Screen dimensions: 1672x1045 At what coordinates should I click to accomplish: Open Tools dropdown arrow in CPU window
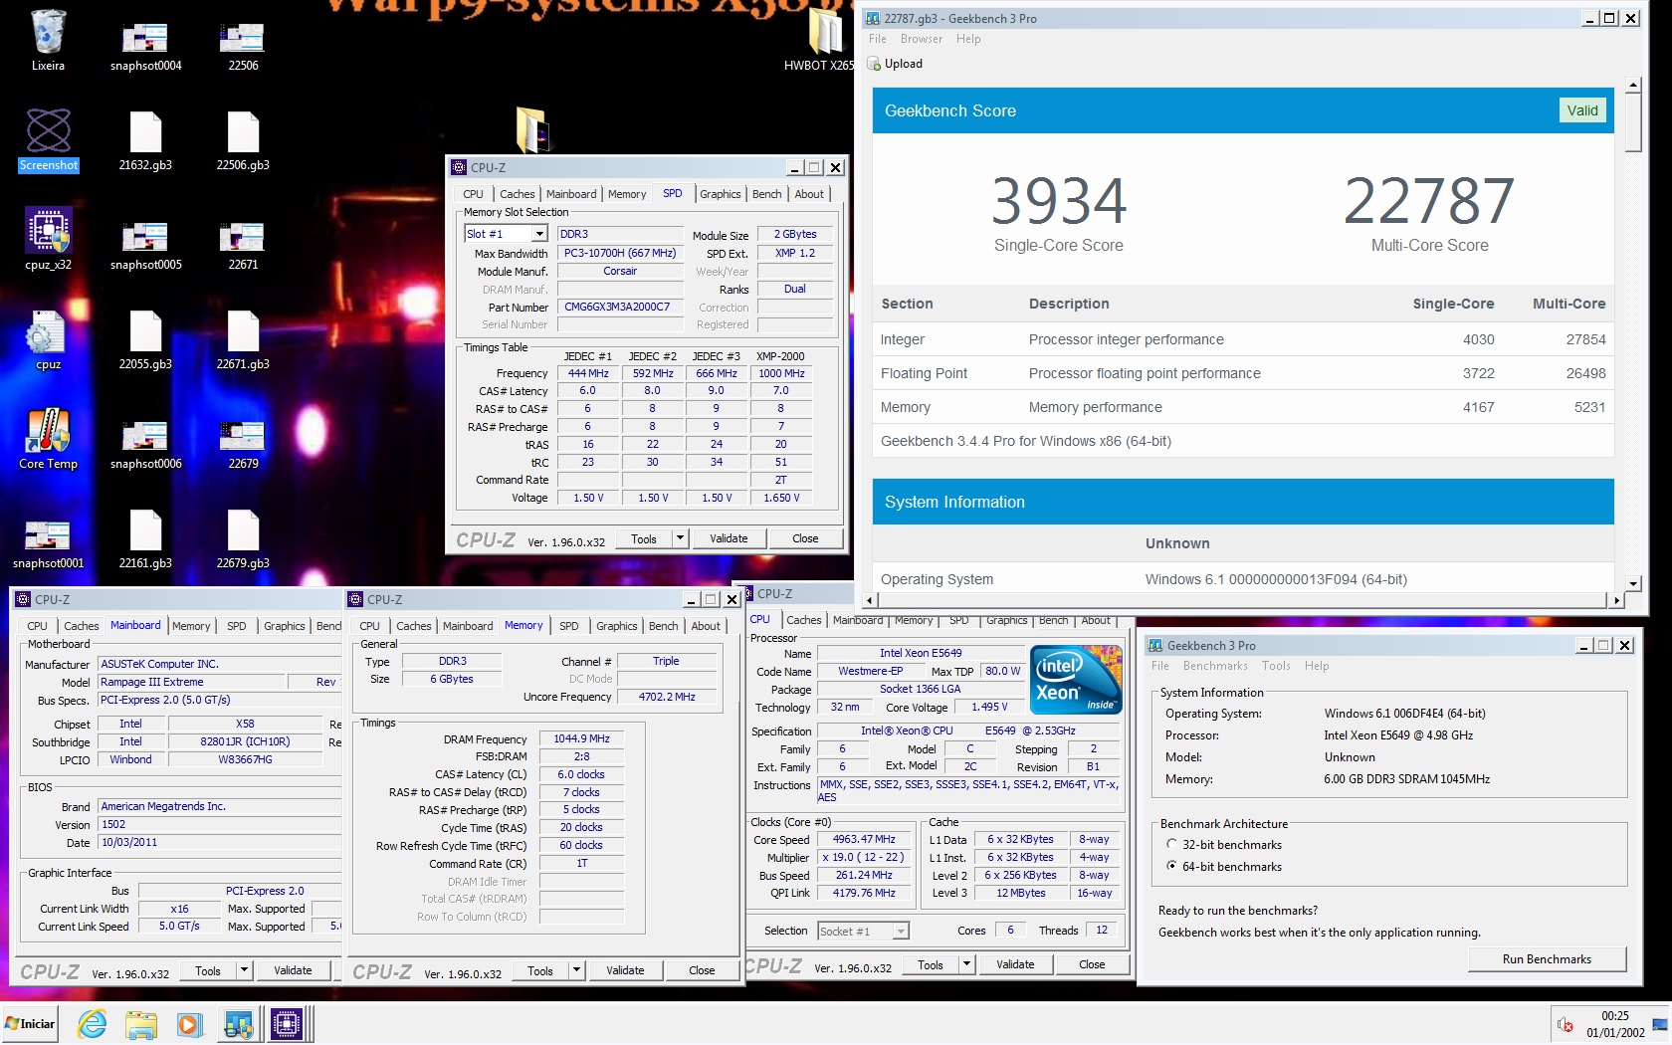[x=965, y=964]
